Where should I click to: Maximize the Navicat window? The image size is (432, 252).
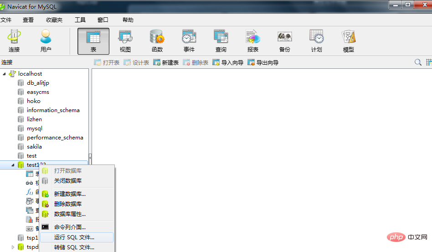(x=408, y=5)
